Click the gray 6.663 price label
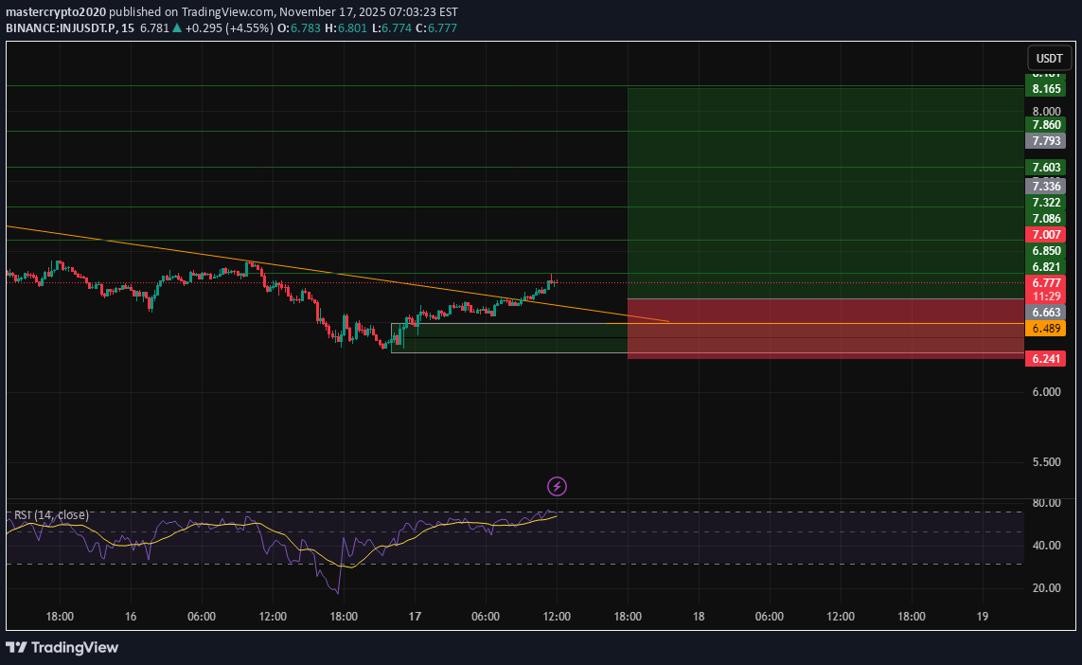 [1046, 312]
